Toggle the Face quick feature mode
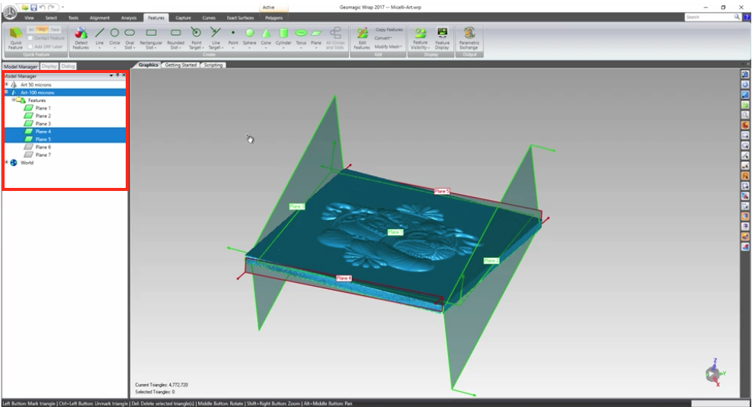Image resolution: width=752 pixels, height=407 pixels. pyautogui.click(x=55, y=30)
